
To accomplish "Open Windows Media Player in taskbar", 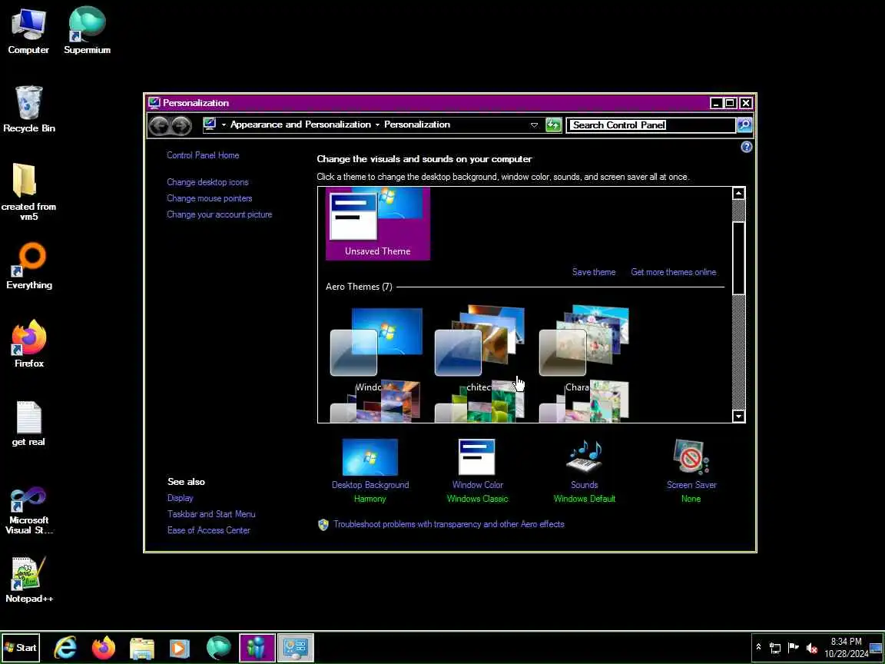I will click(x=180, y=648).
